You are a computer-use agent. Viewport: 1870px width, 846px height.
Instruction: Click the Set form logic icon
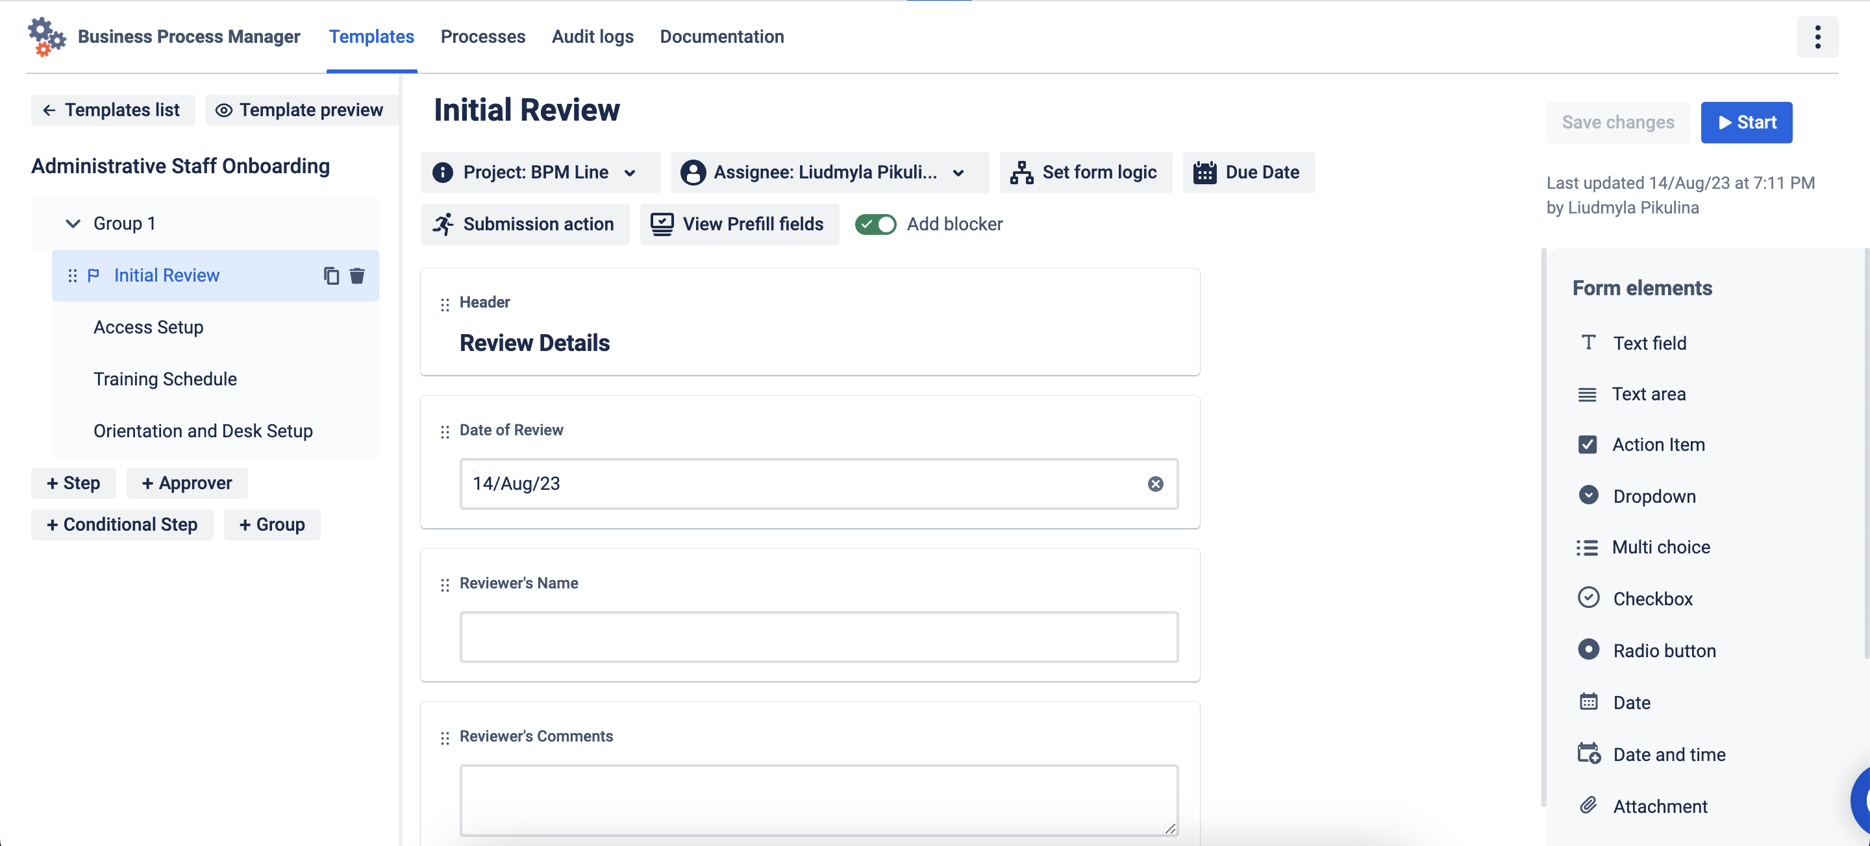pos(1021,173)
